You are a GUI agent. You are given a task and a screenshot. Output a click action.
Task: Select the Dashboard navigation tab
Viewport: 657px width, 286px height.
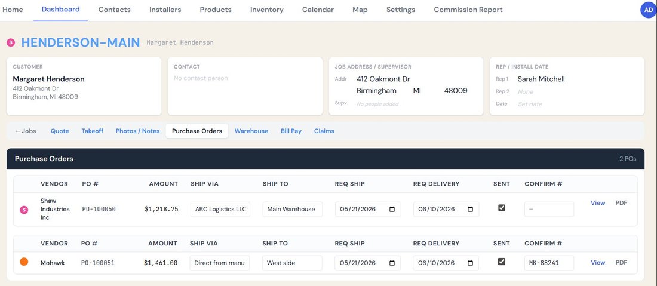61,9
